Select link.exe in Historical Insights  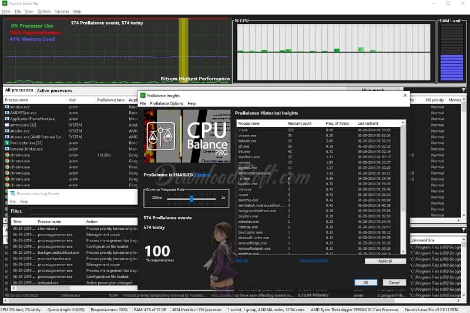318,152
